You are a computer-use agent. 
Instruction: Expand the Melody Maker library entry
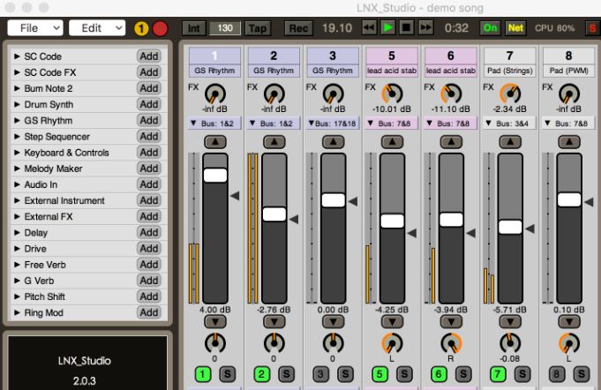17,169
